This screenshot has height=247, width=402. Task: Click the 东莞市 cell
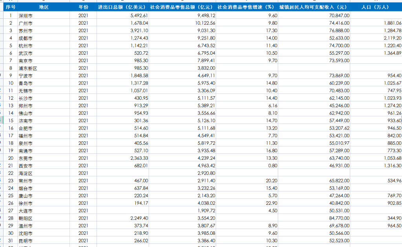pyautogui.click(x=44, y=158)
